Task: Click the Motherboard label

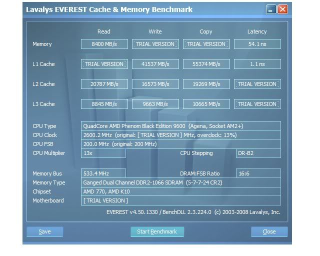Action: click(x=48, y=200)
